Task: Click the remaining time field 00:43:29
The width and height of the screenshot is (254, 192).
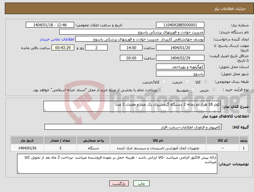Action: pyautogui.click(x=63, y=48)
